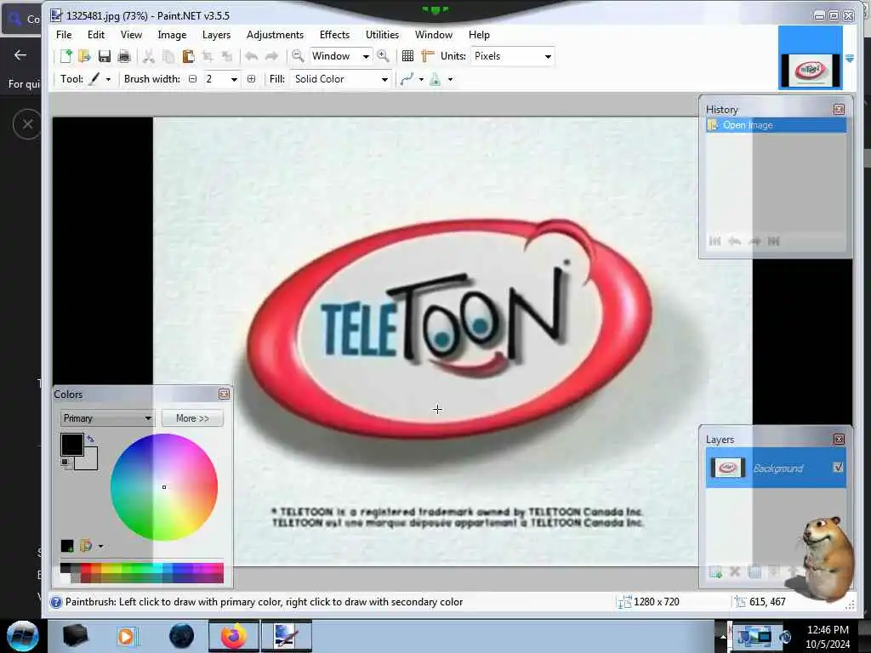The height and width of the screenshot is (653, 871).
Task: Pick a color on the color wheel
Action: (164, 487)
